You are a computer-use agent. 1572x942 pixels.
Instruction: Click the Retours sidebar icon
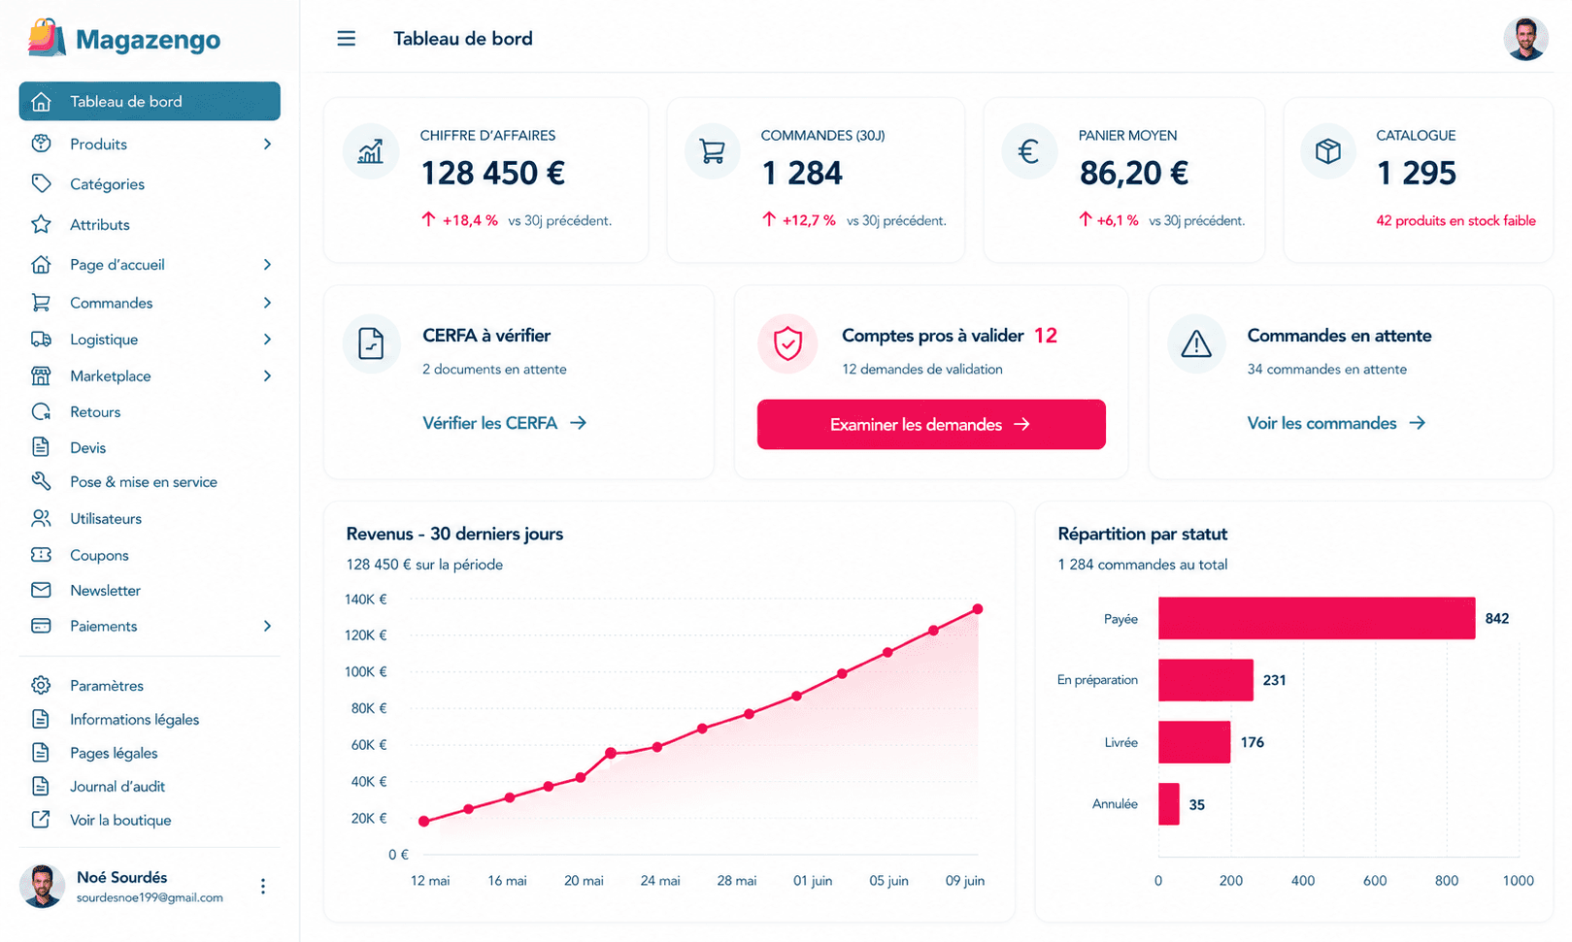click(41, 411)
